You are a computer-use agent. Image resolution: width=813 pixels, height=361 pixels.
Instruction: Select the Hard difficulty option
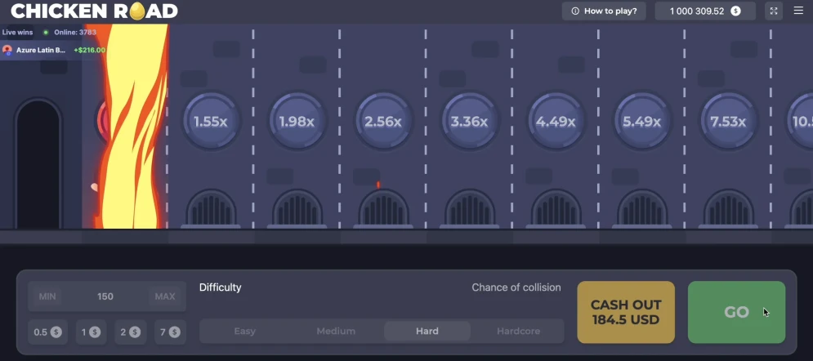click(427, 331)
